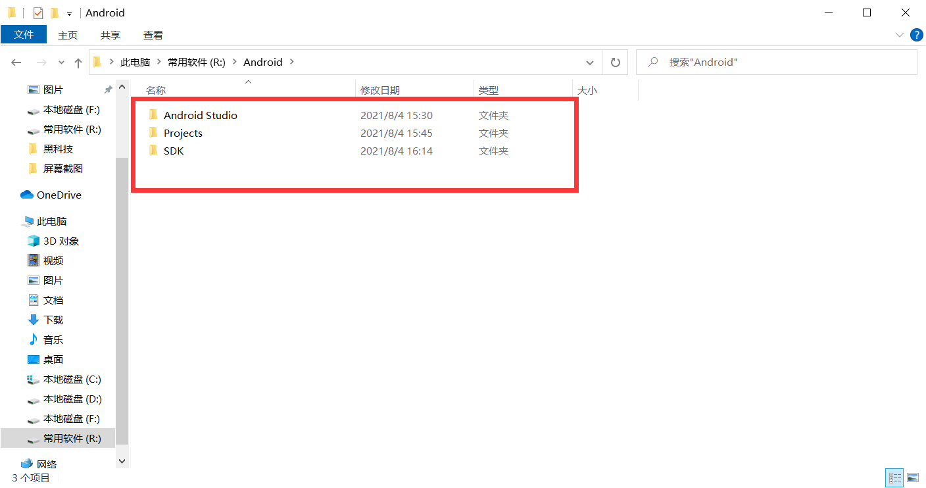Viewport: 926px width, 488px height.
Task: Open the help question mark icon
Action: (x=916, y=35)
